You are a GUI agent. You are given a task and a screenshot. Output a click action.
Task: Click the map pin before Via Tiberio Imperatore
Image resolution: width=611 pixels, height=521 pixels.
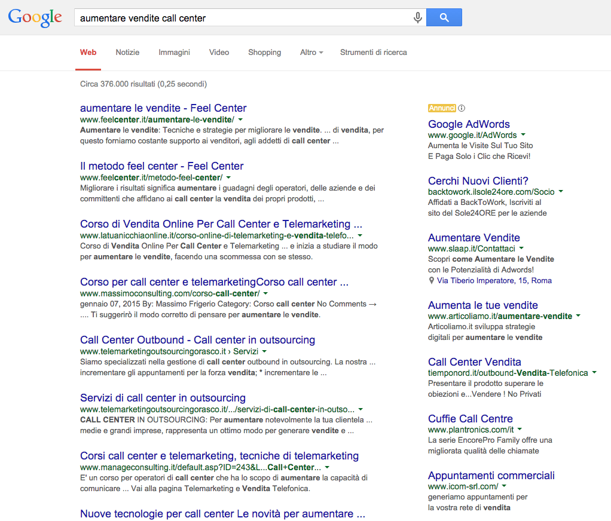tap(432, 280)
